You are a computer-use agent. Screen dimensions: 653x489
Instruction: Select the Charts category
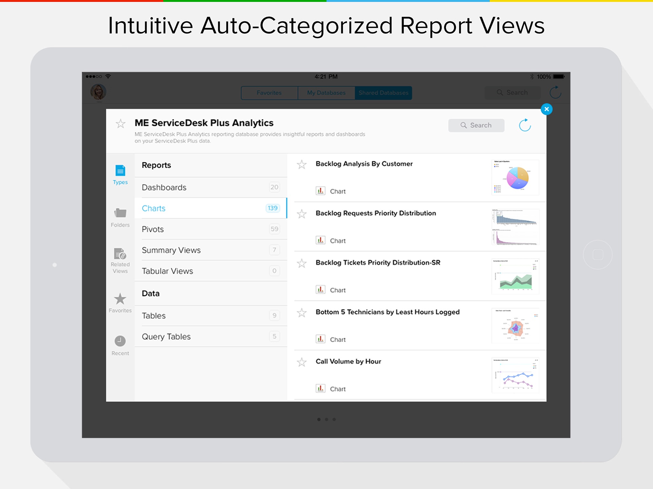coord(211,208)
